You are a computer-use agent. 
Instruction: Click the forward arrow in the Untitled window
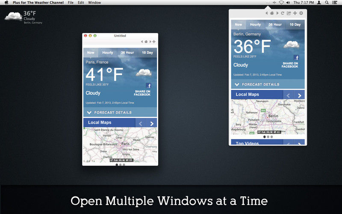click(x=150, y=42)
